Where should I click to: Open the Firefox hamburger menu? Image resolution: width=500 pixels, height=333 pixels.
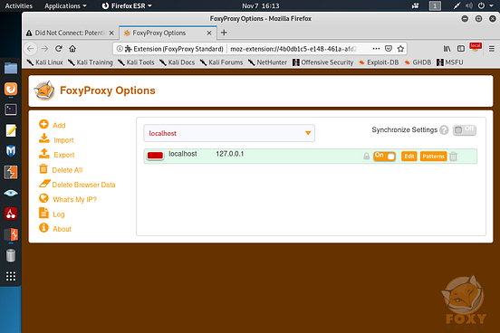click(492, 49)
